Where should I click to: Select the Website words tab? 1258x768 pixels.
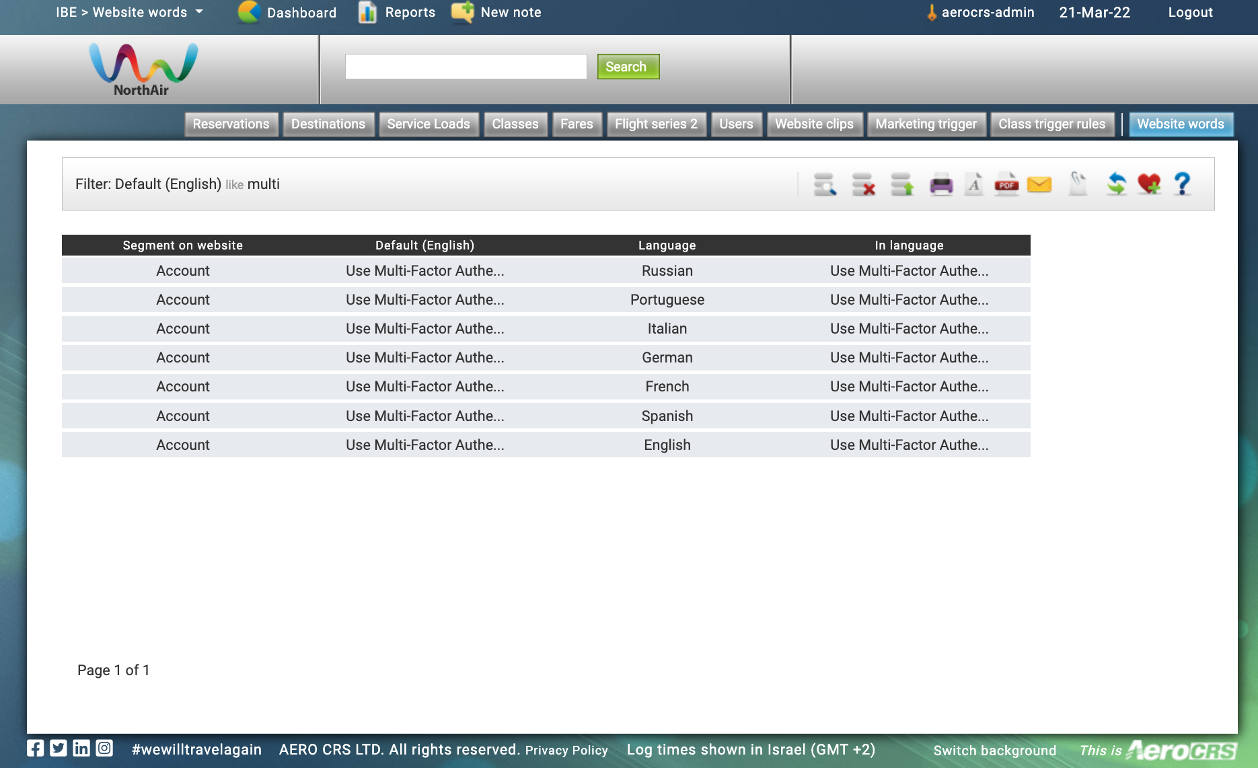pos(1181,124)
